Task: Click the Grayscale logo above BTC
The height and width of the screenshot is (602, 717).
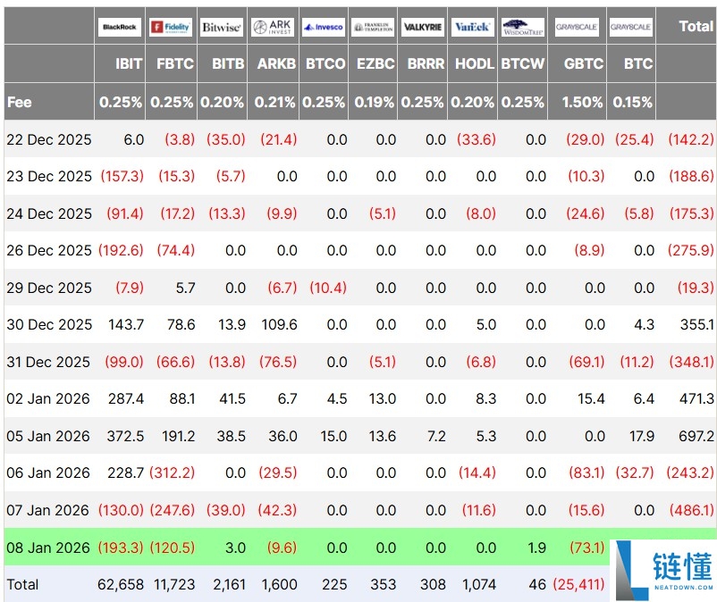Action: click(631, 27)
